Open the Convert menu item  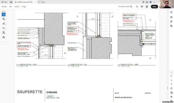[x=17, y=7]
